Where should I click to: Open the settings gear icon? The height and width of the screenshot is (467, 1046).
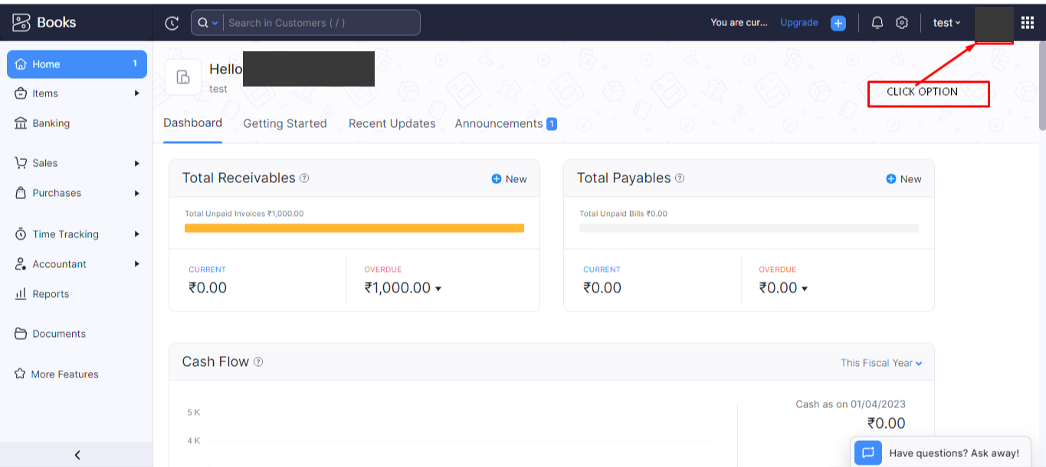(902, 23)
